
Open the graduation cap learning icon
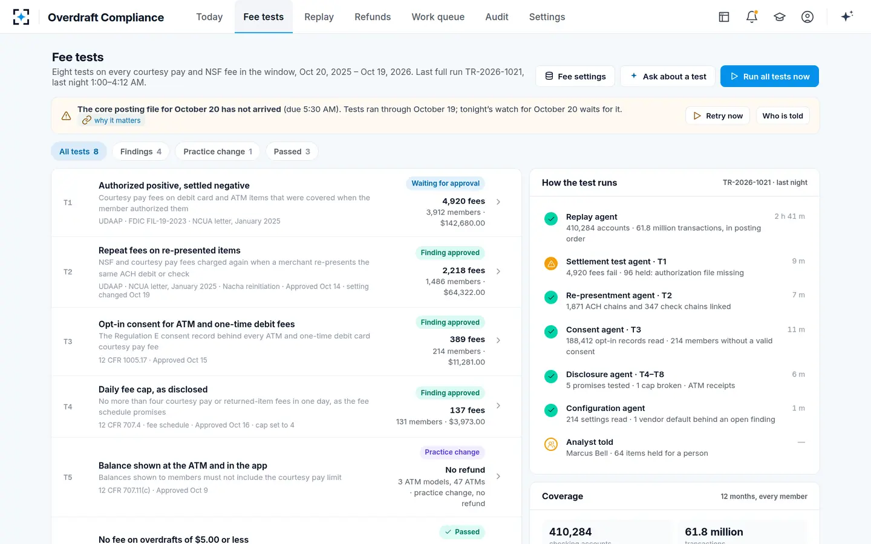click(x=780, y=17)
